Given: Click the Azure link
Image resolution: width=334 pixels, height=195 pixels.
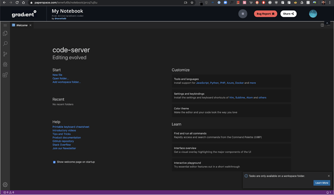Looking at the screenshot, I should 230,83.
